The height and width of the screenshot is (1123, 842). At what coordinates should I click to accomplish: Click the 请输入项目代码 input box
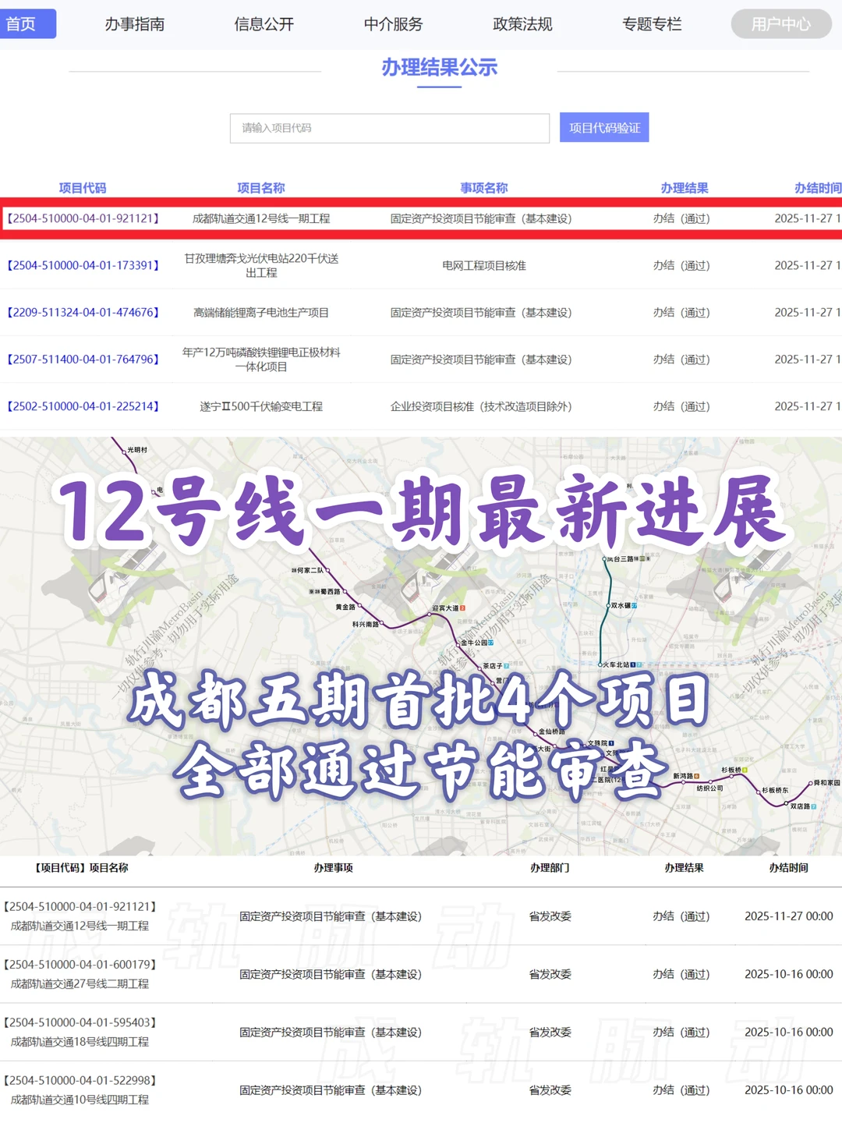tap(390, 128)
